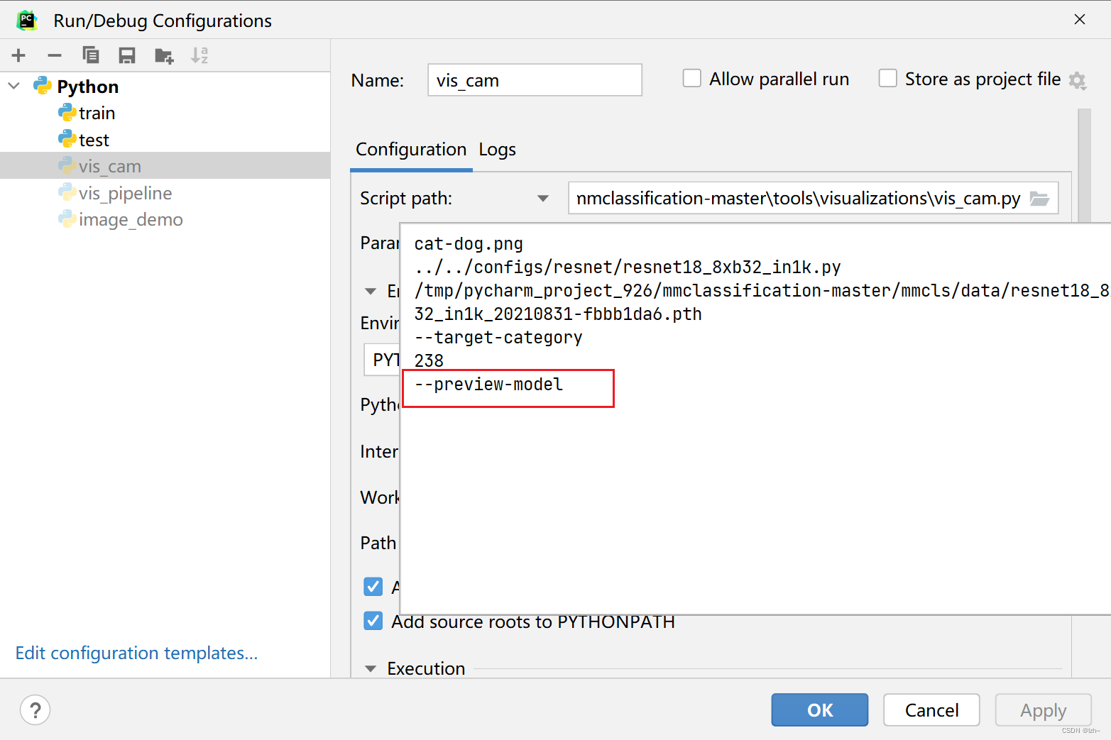
Task: Open the help question mark
Action: tap(35, 709)
